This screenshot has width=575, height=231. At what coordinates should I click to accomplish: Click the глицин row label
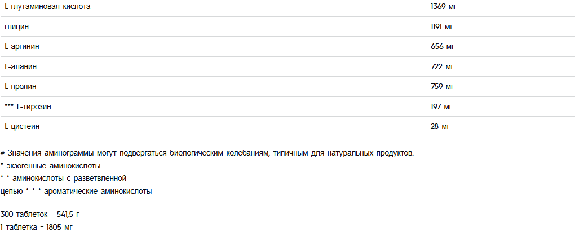point(16,27)
